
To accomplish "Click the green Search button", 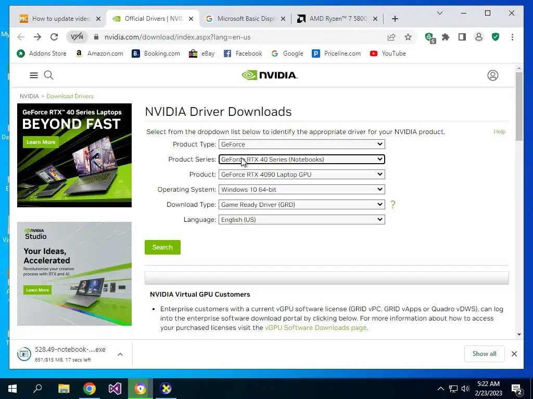I will 162,247.
